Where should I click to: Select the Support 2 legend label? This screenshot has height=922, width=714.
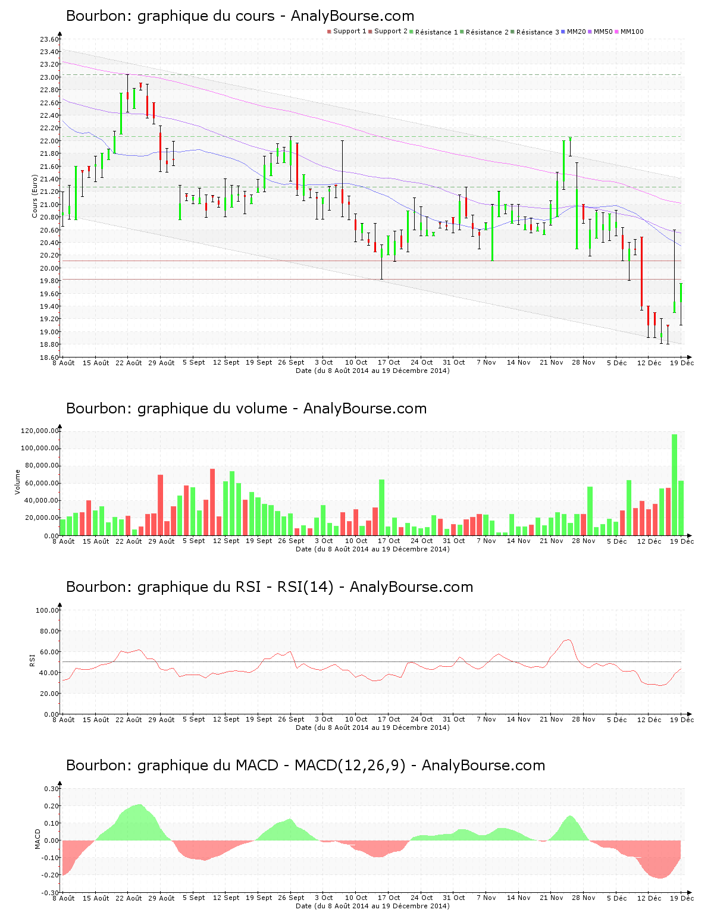[391, 32]
